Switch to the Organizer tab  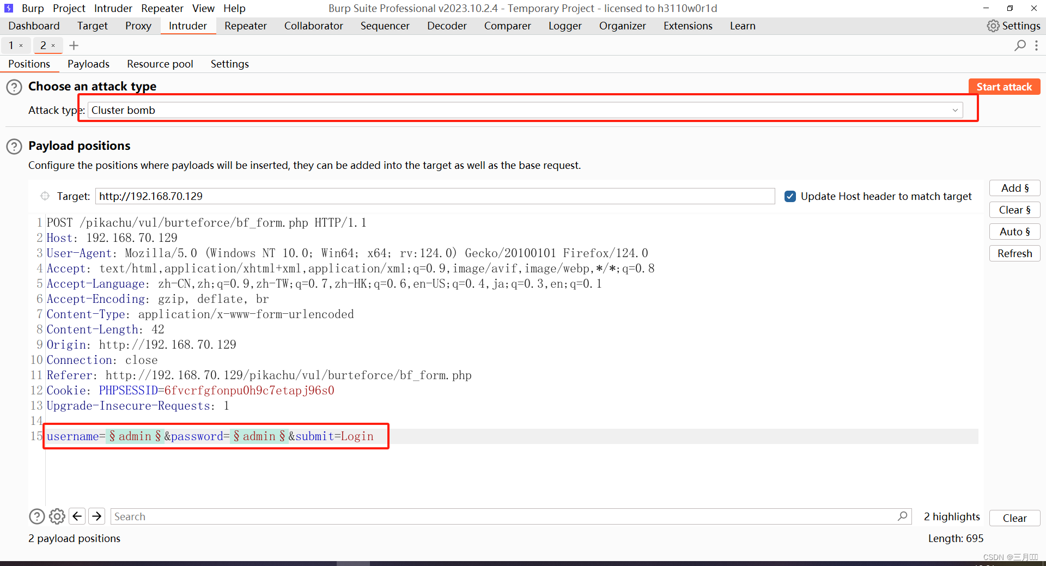pyautogui.click(x=623, y=26)
